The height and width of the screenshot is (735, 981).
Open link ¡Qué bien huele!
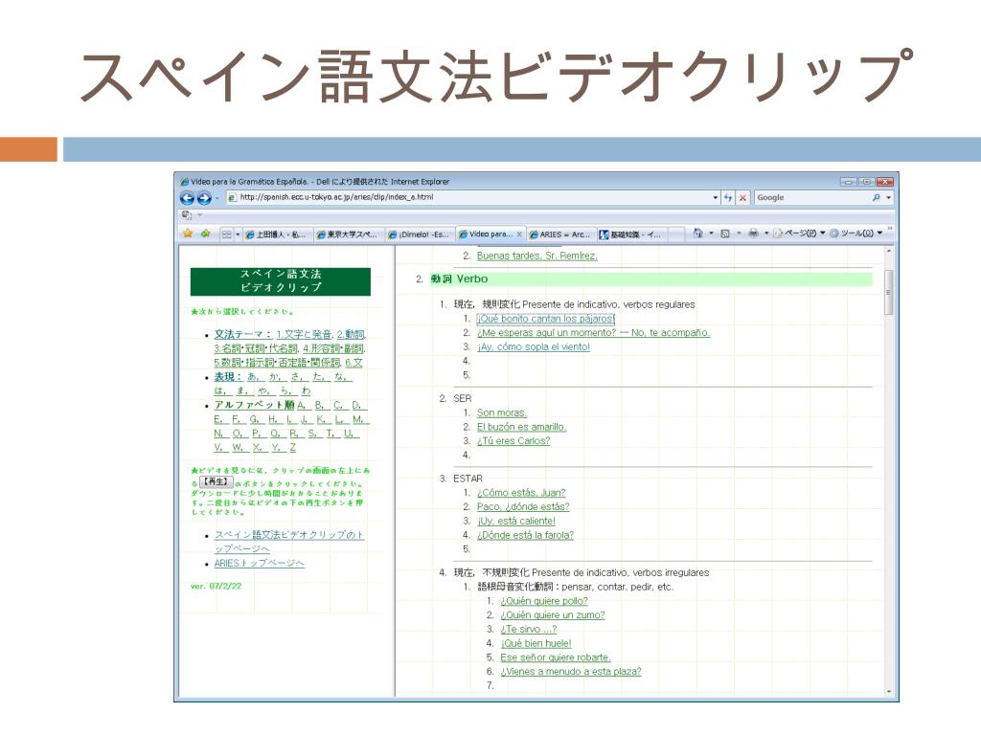point(536,643)
